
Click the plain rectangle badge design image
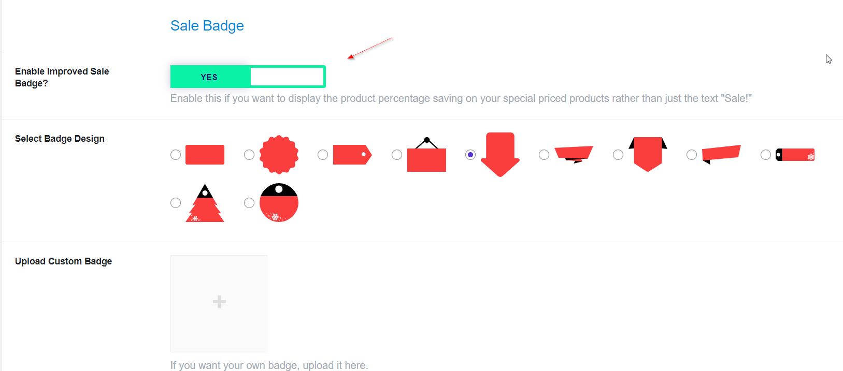tap(205, 155)
